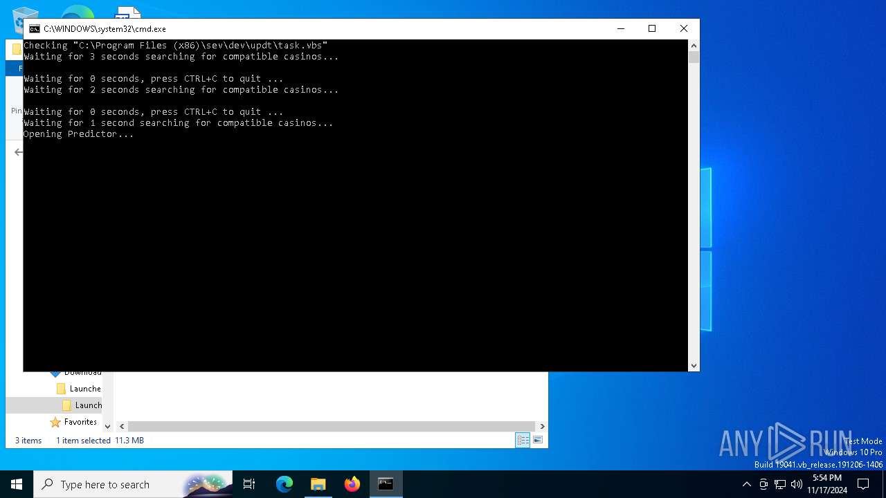
Task: Click "3 items" in Explorer status bar
Action: tap(28, 441)
